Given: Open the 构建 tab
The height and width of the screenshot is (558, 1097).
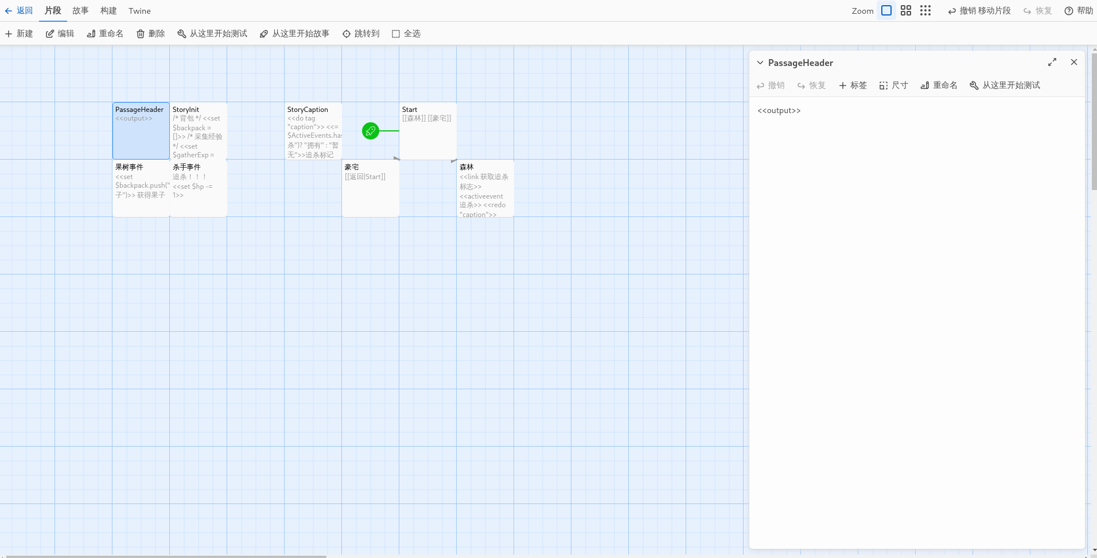Looking at the screenshot, I should [x=108, y=10].
